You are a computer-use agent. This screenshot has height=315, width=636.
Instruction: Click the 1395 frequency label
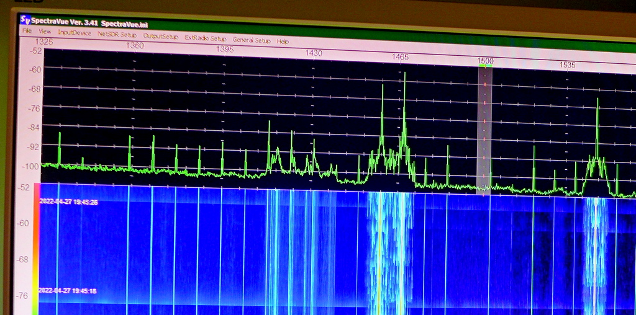tap(225, 49)
